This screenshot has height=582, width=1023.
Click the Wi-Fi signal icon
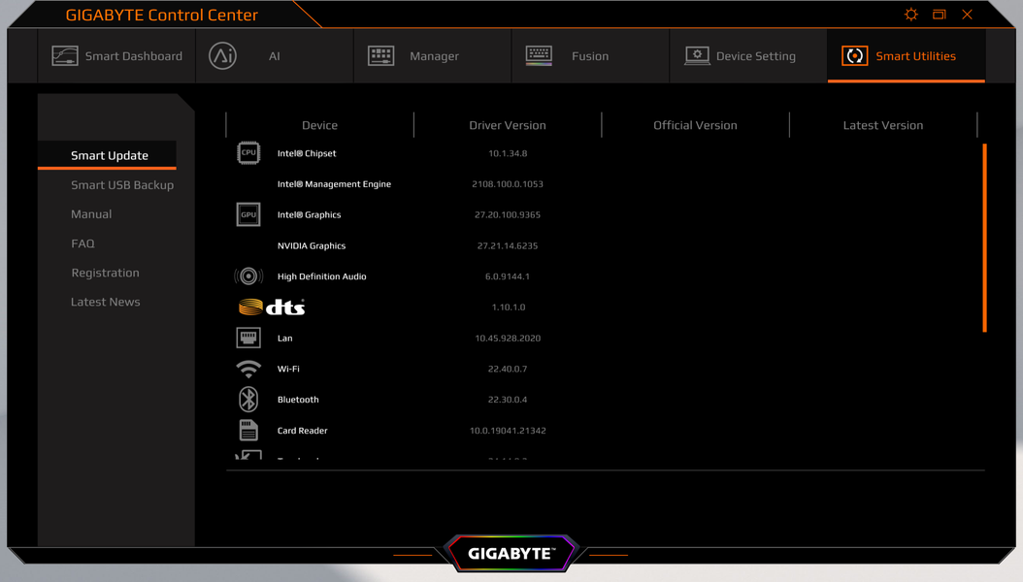tap(248, 369)
